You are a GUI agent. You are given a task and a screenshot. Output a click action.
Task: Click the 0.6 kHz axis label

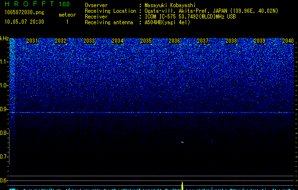click(4, 180)
